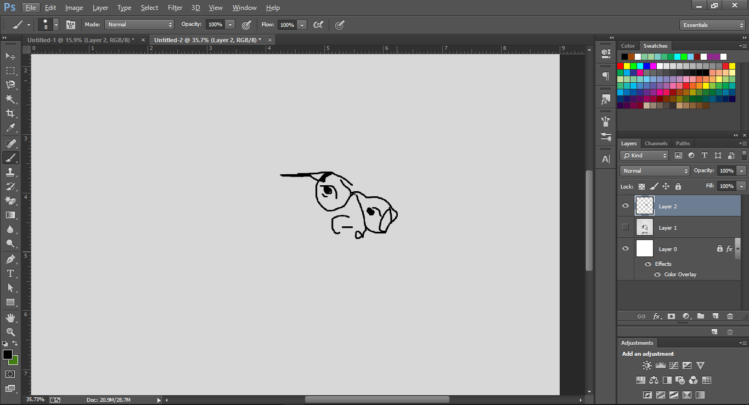Image resolution: width=749 pixels, height=405 pixels.
Task: Open Flow slider arrow
Action: [302, 25]
